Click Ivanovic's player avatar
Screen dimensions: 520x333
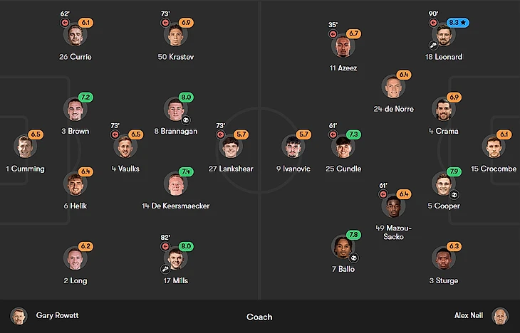click(x=293, y=147)
